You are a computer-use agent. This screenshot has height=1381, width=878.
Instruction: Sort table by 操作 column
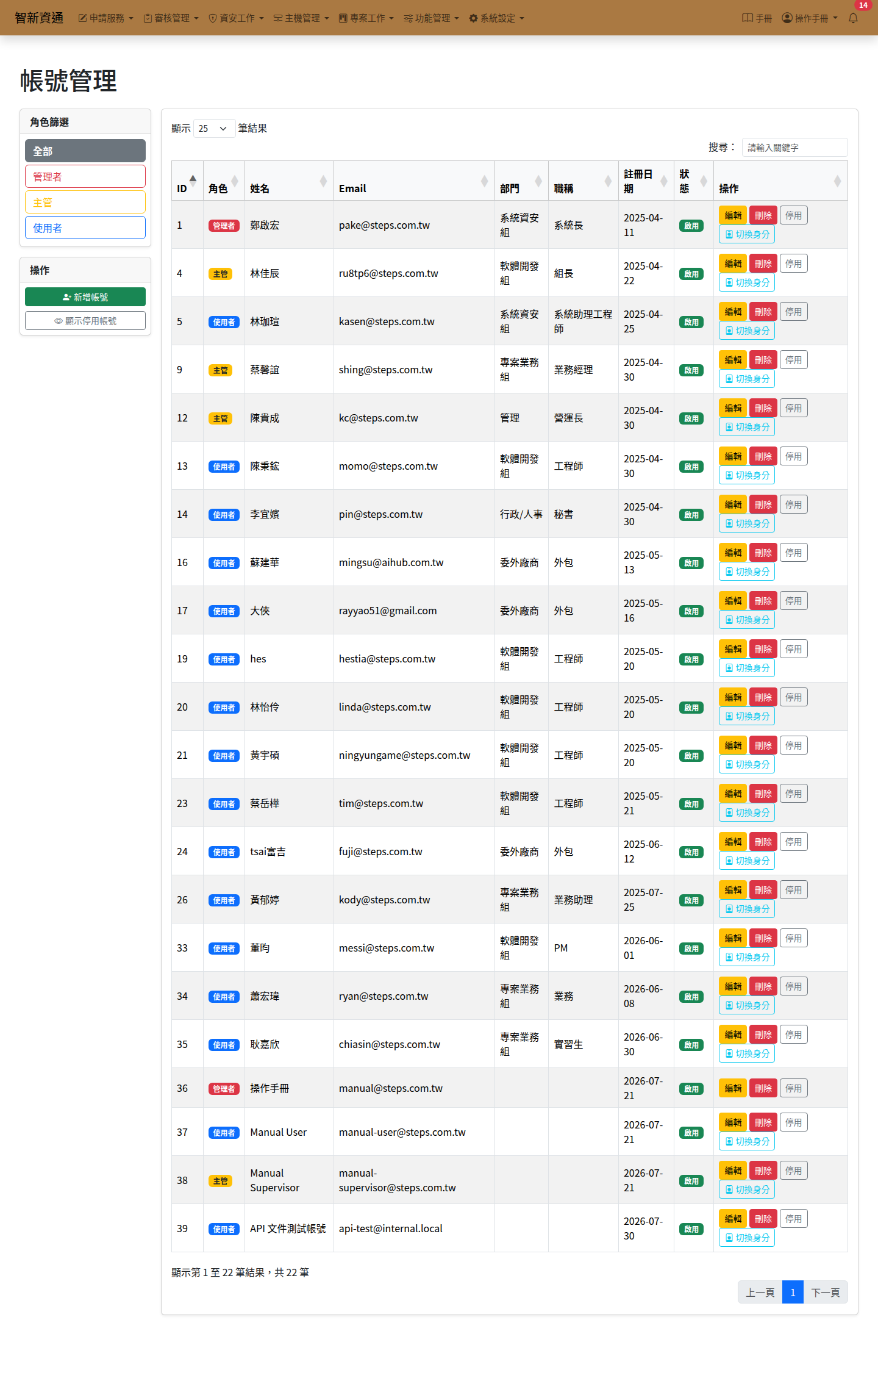point(780,181)
